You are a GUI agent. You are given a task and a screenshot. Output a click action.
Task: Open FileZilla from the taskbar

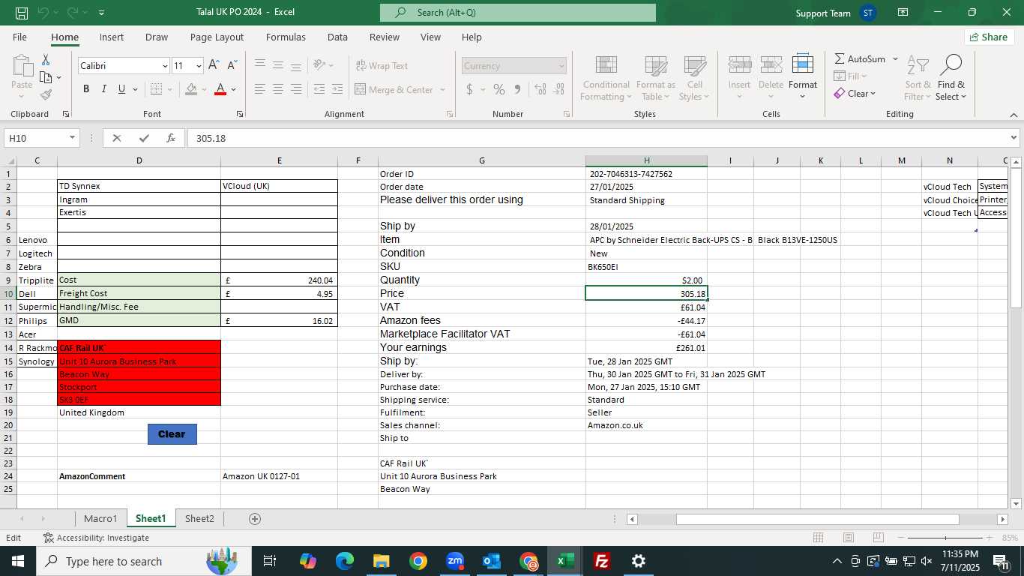(601, 561)
